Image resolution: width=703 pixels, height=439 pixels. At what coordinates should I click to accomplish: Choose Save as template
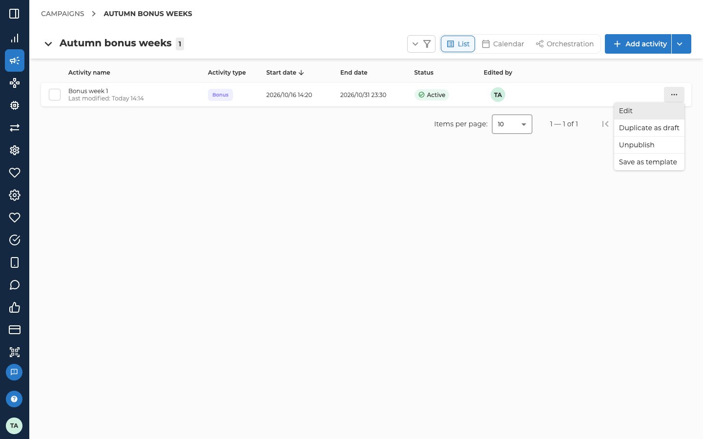649,162
